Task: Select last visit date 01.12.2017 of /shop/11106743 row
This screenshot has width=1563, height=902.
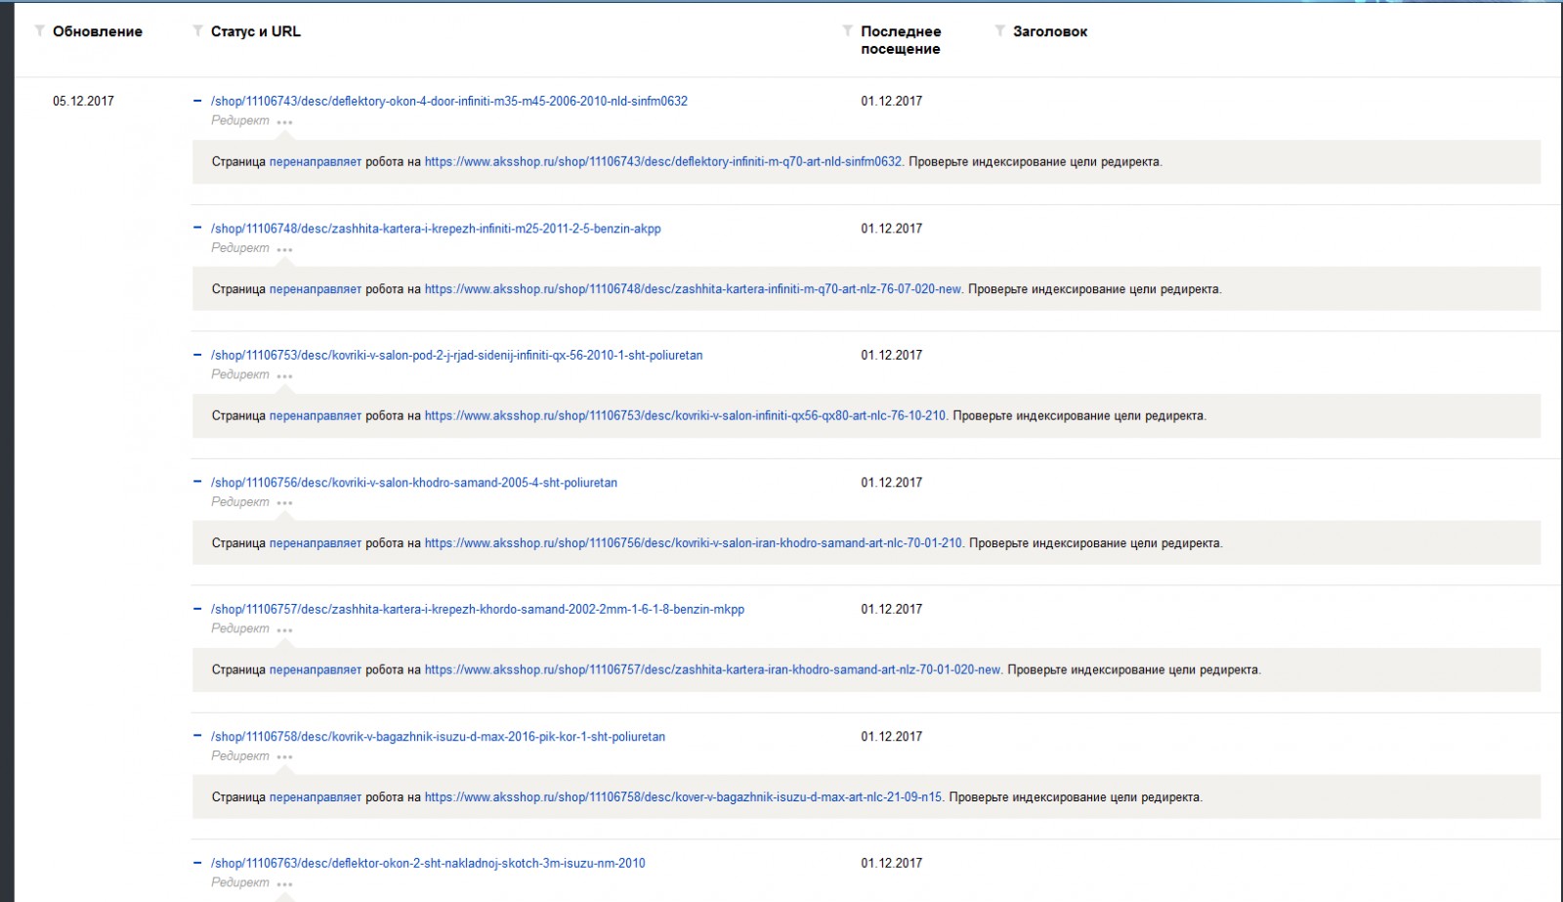Action: click(892, 101)
